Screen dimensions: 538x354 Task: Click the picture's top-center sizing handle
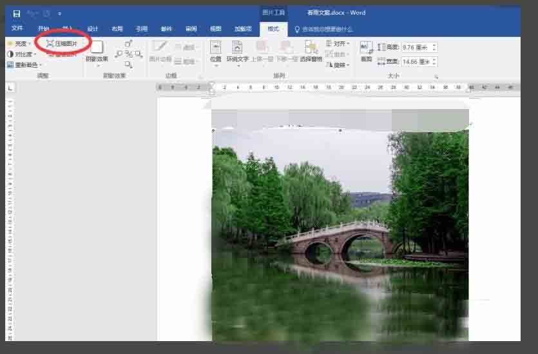(340, 130)
